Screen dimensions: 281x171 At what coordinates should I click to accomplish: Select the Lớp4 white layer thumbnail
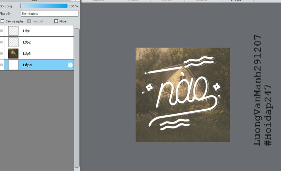(13, 65)
